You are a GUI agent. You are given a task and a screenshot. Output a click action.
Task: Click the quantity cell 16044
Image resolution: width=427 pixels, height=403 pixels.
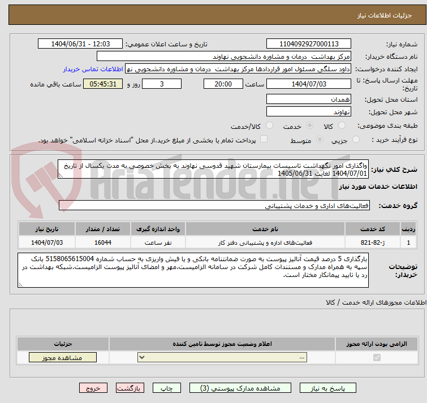[103, 242]
